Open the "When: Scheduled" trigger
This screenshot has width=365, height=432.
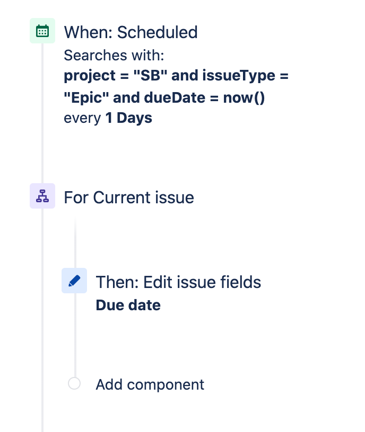(131, 32)
